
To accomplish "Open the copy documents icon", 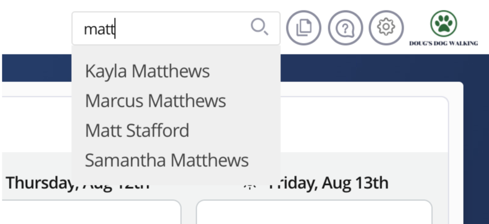I will click(304, 28).
